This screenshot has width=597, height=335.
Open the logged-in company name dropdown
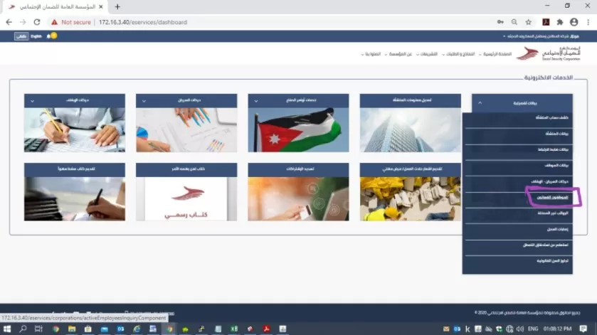tap(541, 36)
